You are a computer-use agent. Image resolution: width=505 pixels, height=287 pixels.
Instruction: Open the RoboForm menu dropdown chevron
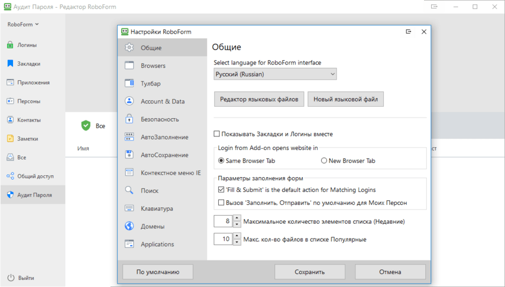click(37, 24)
